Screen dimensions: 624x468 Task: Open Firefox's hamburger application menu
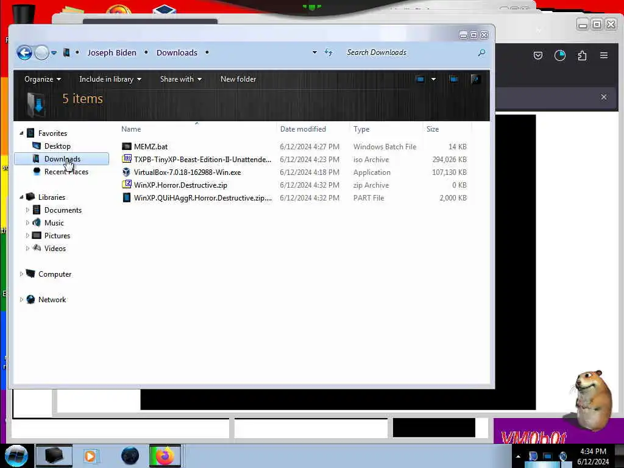(604, 55)
